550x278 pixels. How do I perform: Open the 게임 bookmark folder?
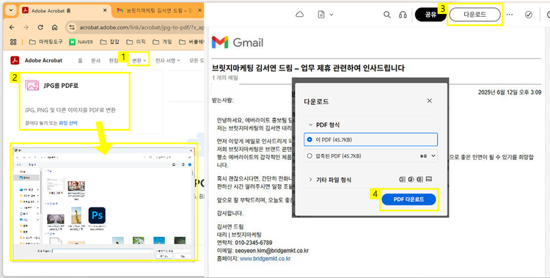[x=162, y=42]
